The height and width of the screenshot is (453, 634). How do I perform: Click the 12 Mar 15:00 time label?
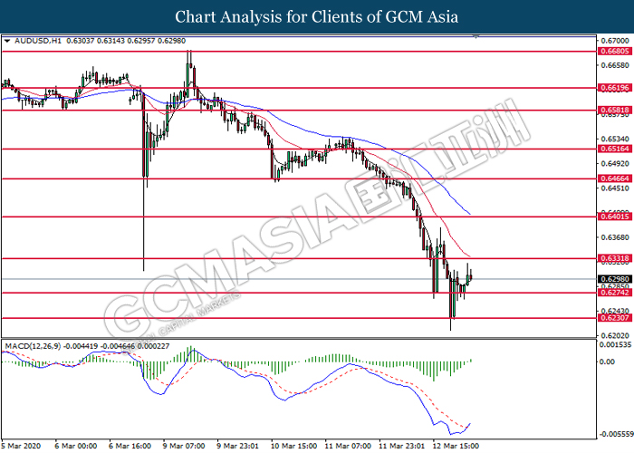coord(456,446)
